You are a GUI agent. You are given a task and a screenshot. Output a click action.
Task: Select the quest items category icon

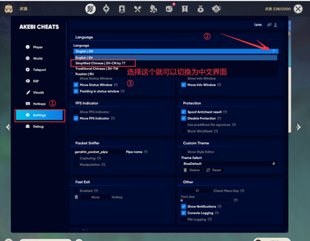tap(185, 9)
